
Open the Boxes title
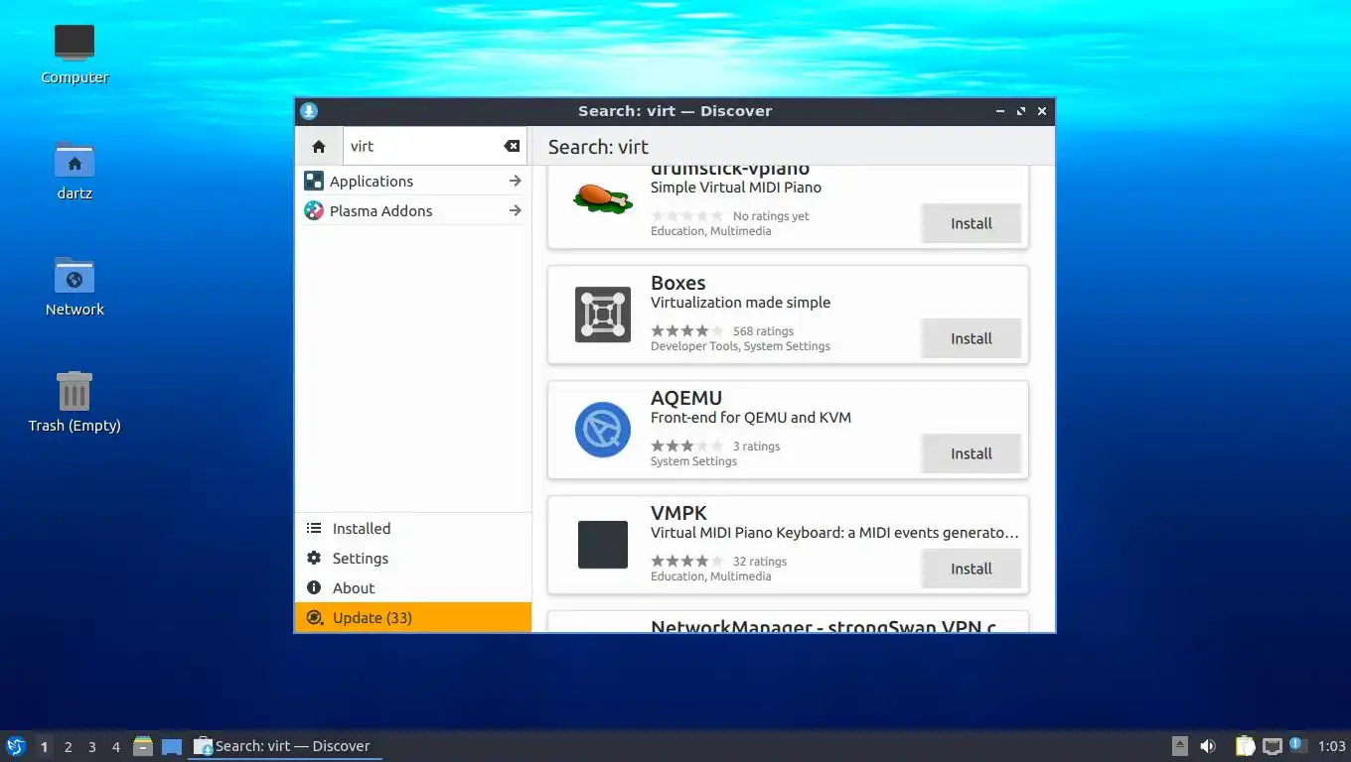(678, 283)
